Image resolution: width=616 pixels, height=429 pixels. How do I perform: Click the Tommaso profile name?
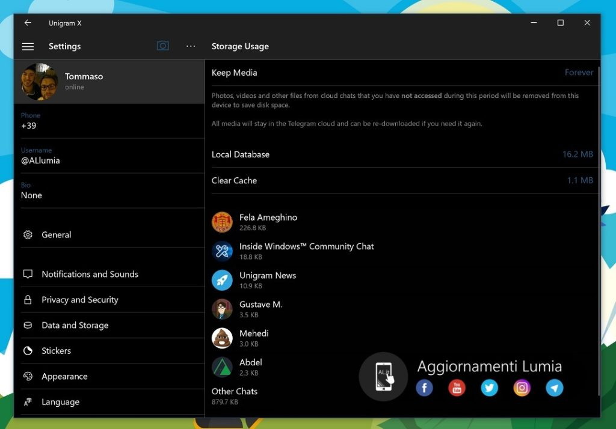pos(84,76)
